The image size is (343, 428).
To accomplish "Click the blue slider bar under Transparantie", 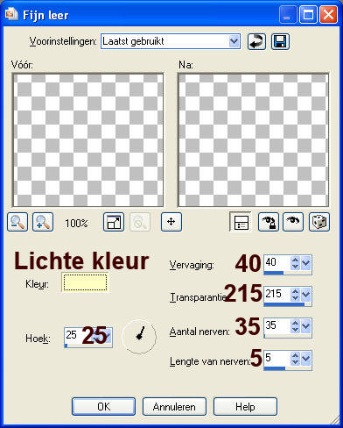I will coord(284,304).
